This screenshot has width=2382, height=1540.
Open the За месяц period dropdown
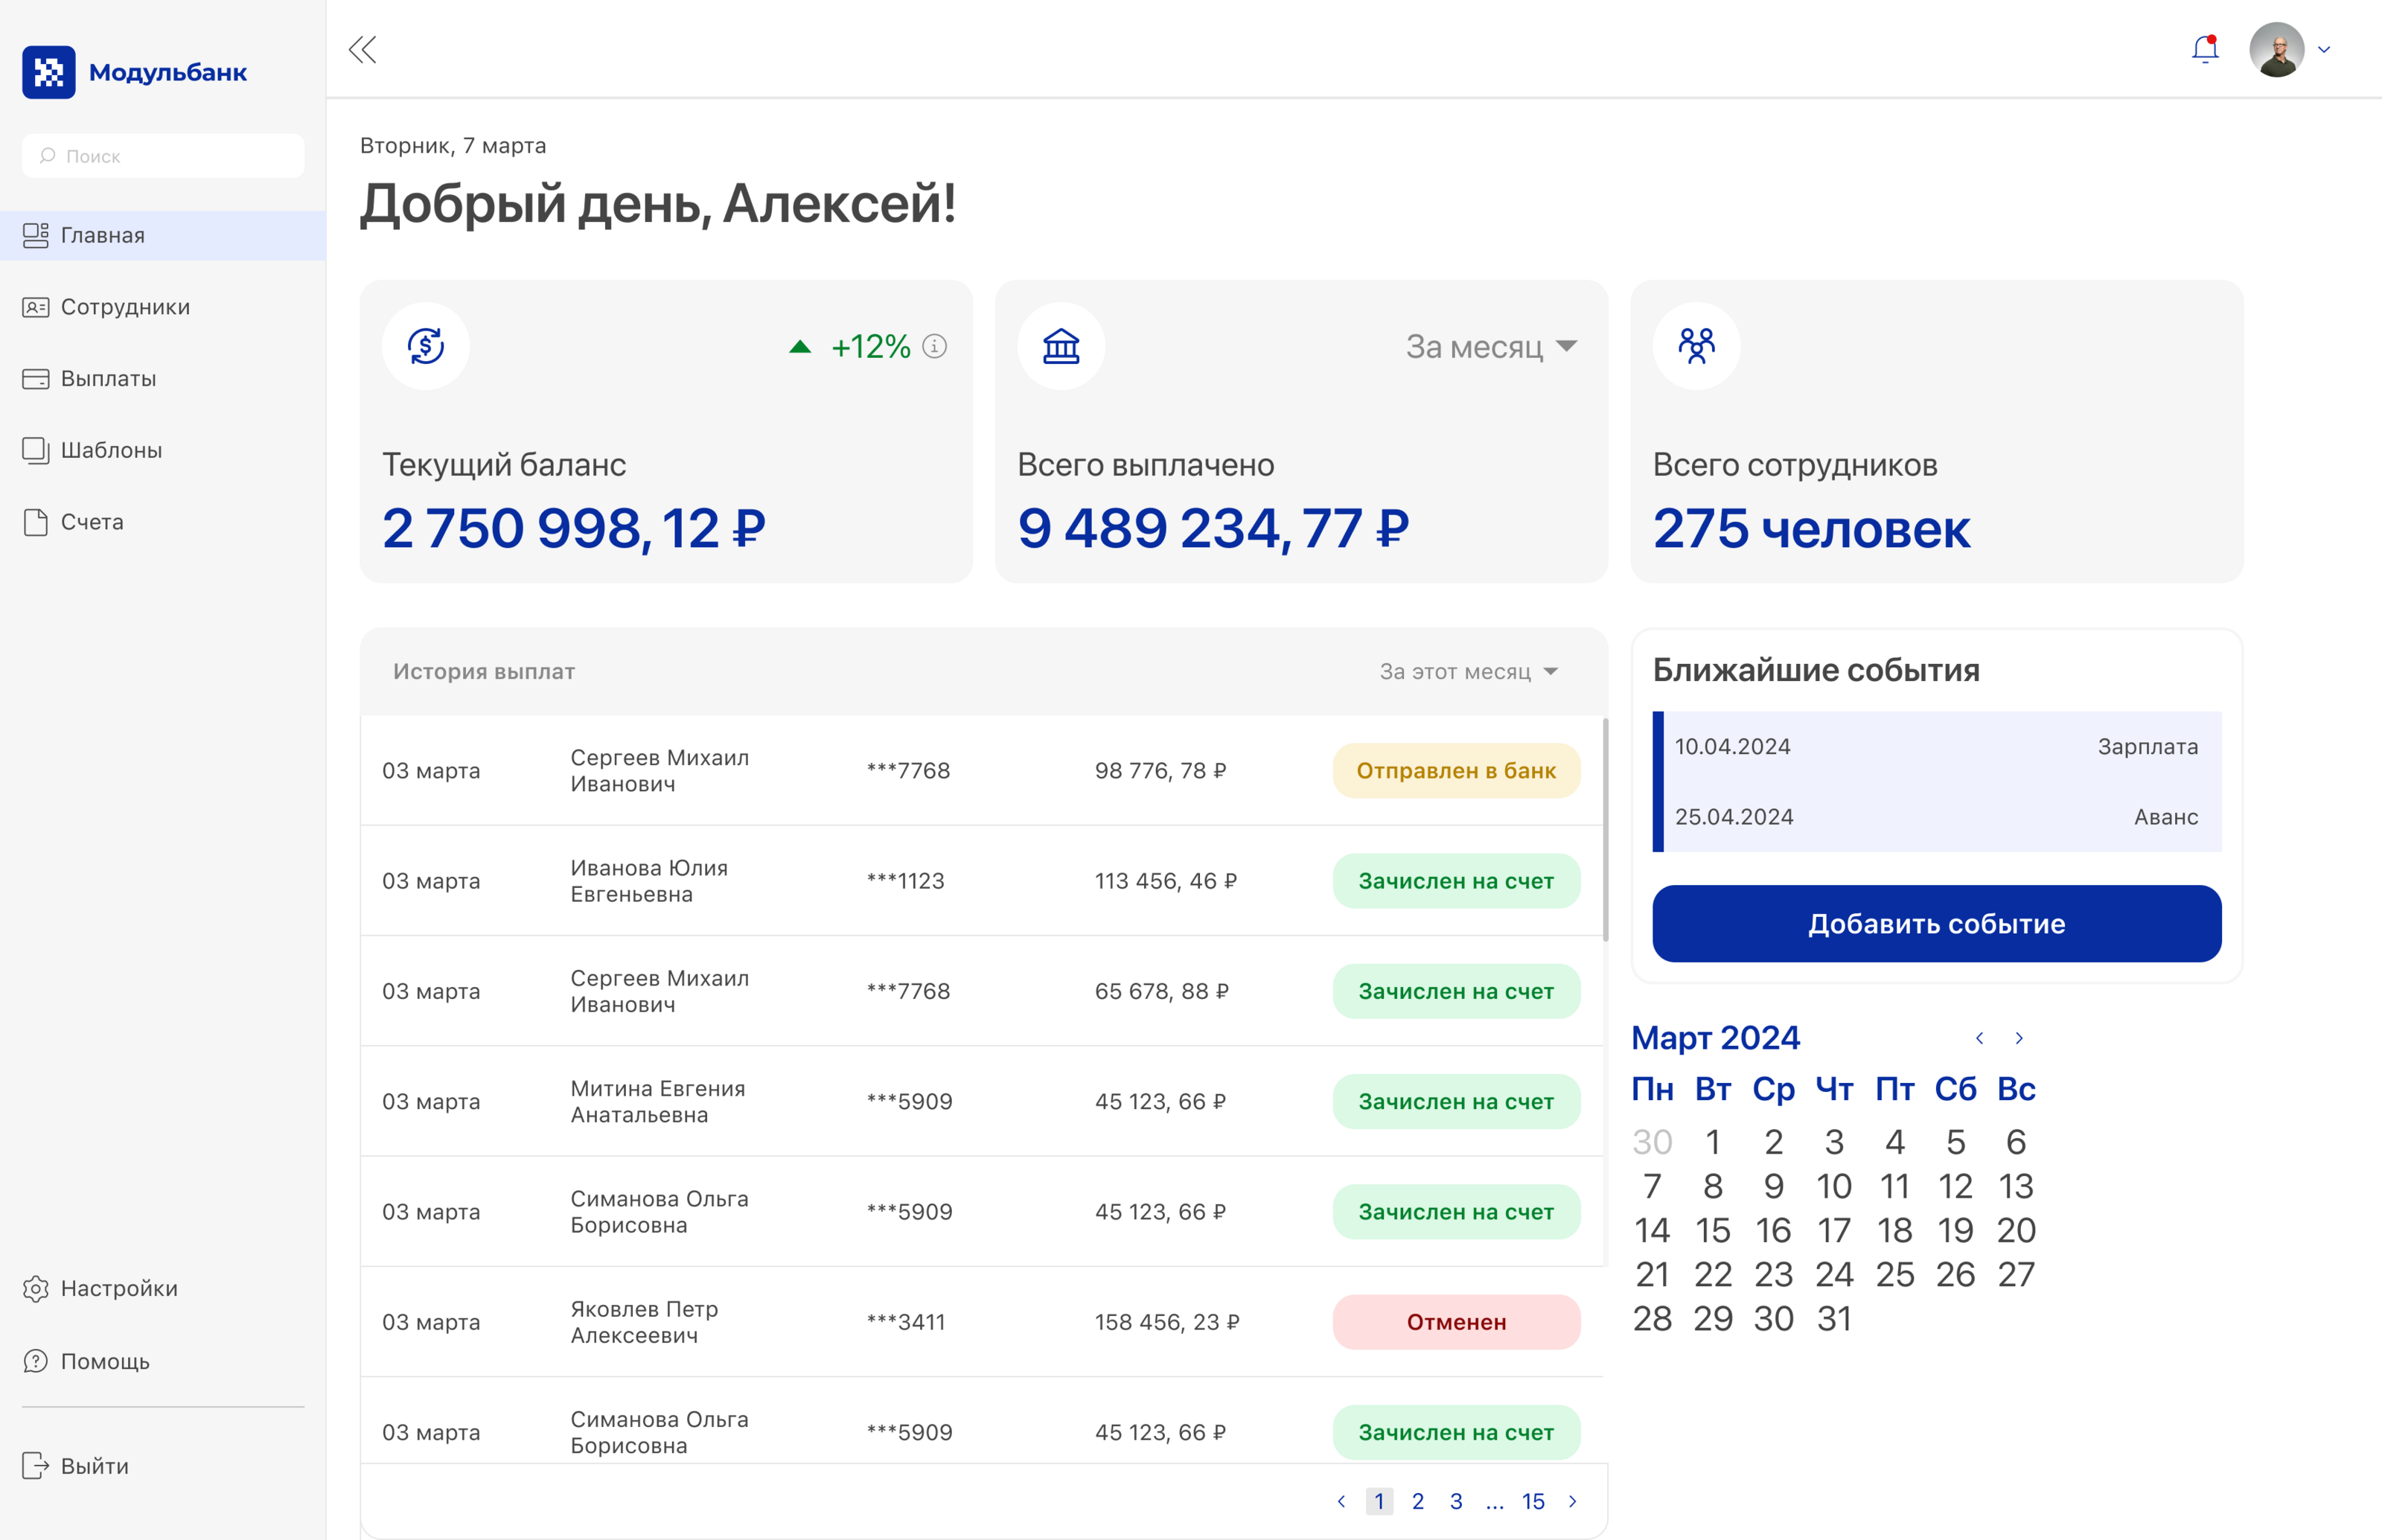click(x=1491, y=346)
